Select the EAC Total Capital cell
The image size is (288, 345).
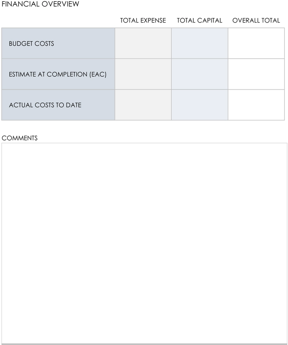200,74
